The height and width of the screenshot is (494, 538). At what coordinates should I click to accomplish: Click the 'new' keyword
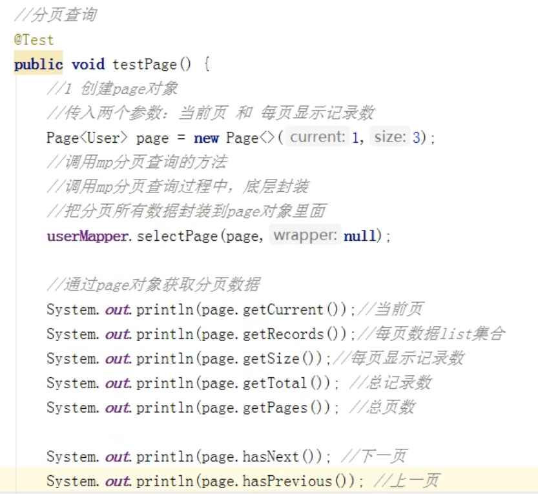206,138
